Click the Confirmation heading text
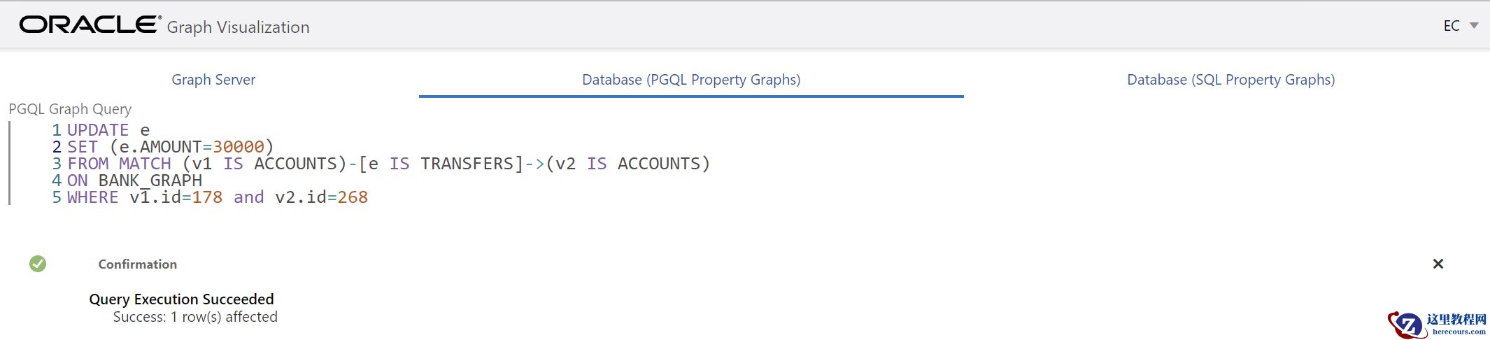The width and height of the screenshot is (1490, 340). click(x=137, y=264)
